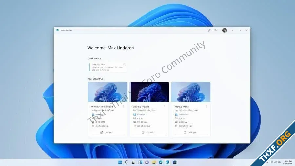Dismiss the Take the tour card
The height and width of the screenshot is (166, 295).
coord(125,64)
